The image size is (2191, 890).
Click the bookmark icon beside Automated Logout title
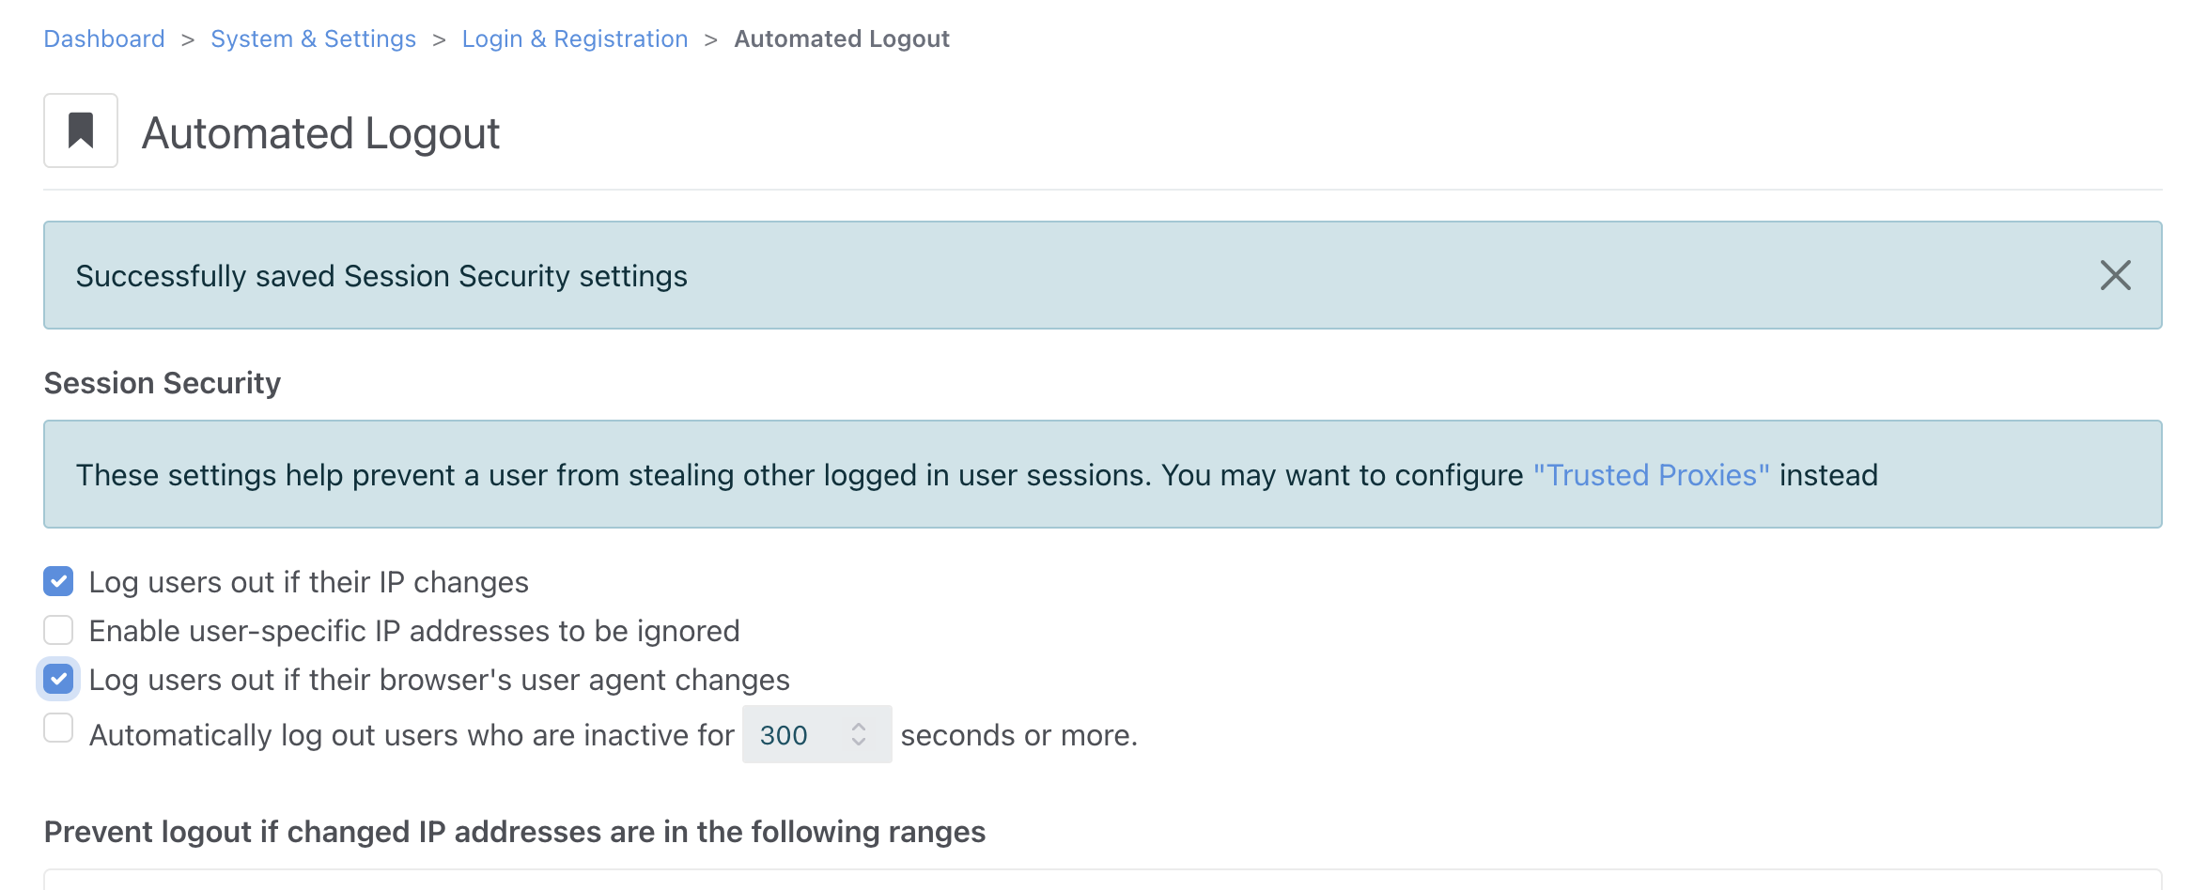click(x=81, y=130)
